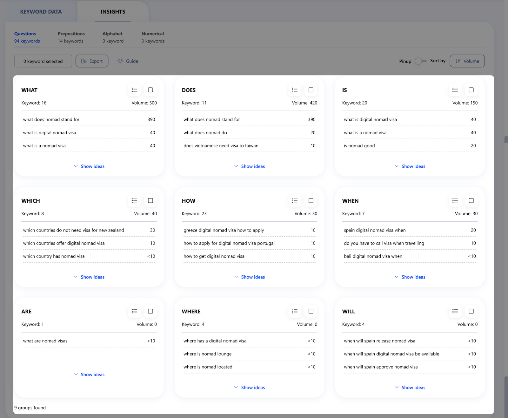Viewport: 508px width, 418px height.
Task: Select 'which countries offer digital nomad visa'
Action: 89,243
